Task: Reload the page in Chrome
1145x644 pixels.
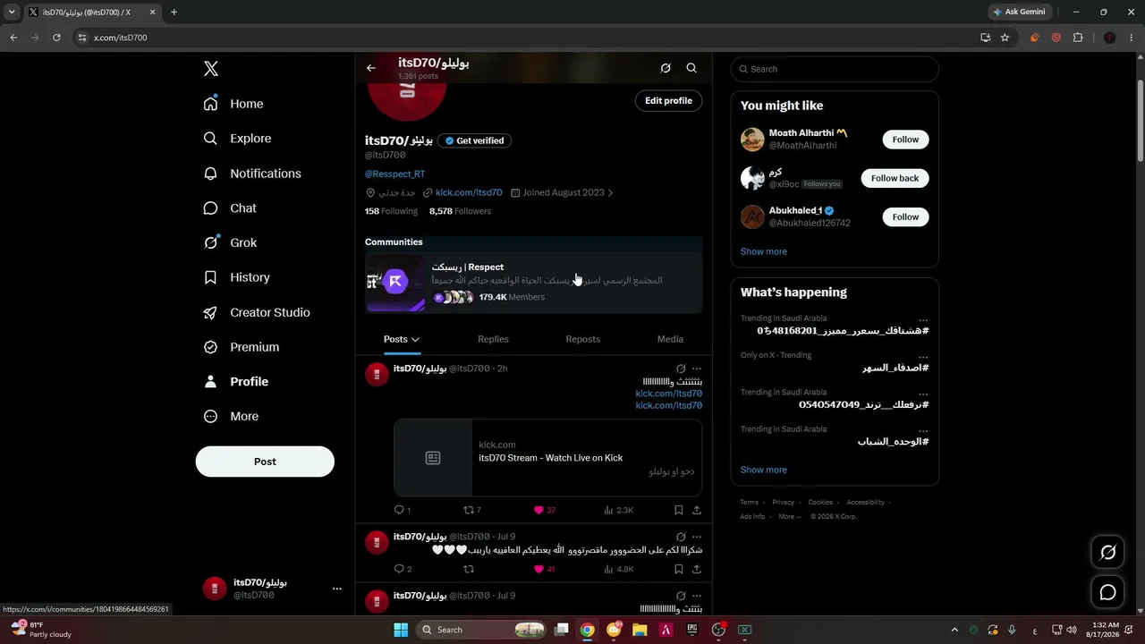Action: (56, 38)
